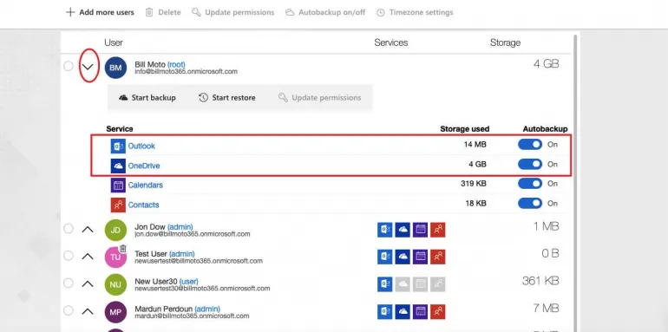Image resolution: width=668 pixels, height=332 pixels.
Task: Click Jon Dow's OneDrive service icon
Action: pyautogui.click(x=403, y=230)
